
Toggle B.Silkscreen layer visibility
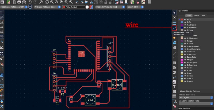(x=185, y=38)
